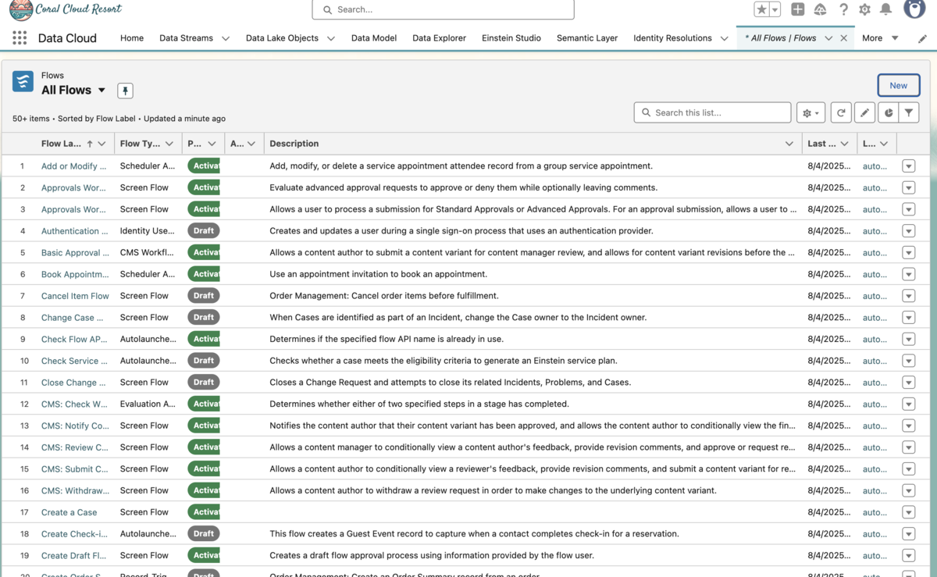Open row actions for Add or Modify flow

point(908,166)
